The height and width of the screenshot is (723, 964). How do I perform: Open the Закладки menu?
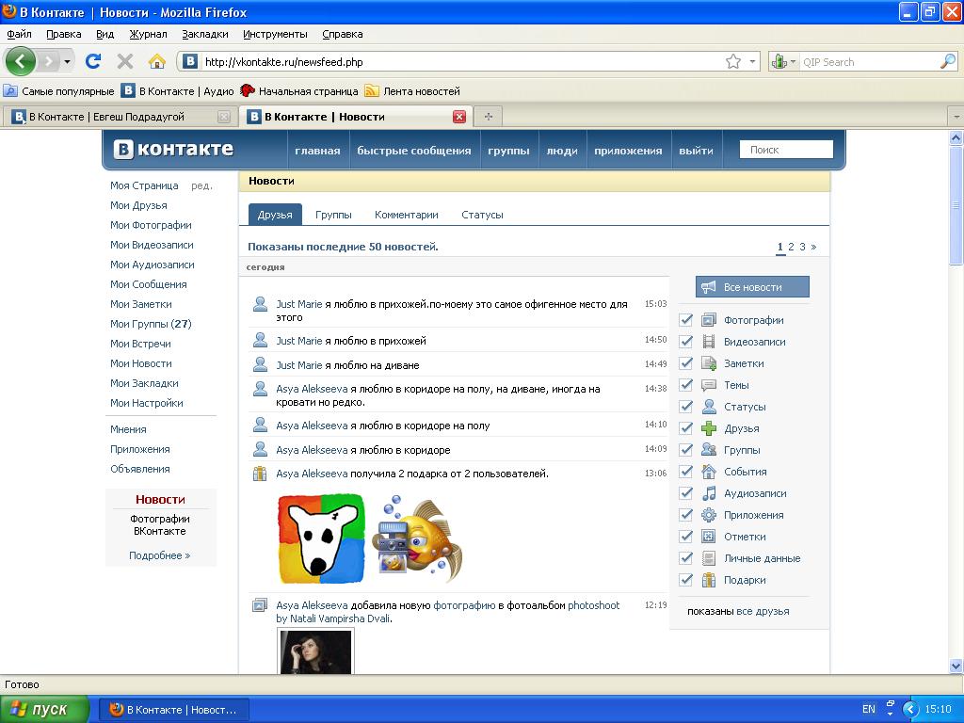204,34
